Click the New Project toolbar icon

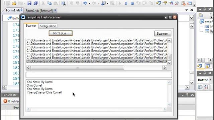[x=8, y=3]
